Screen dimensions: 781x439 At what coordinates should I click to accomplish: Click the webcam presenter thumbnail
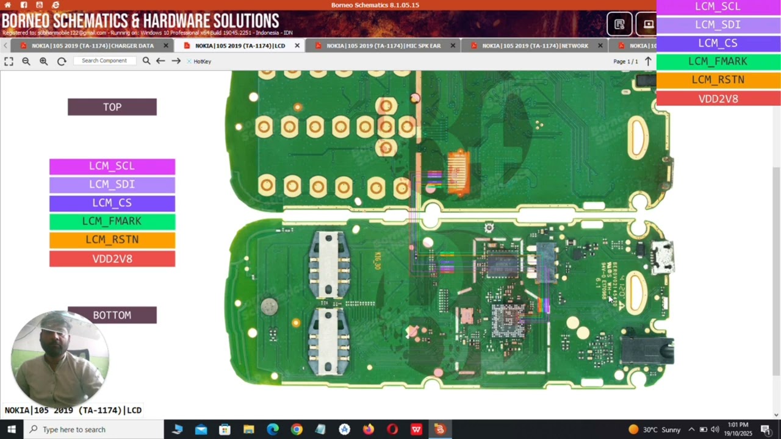(59, 359)
